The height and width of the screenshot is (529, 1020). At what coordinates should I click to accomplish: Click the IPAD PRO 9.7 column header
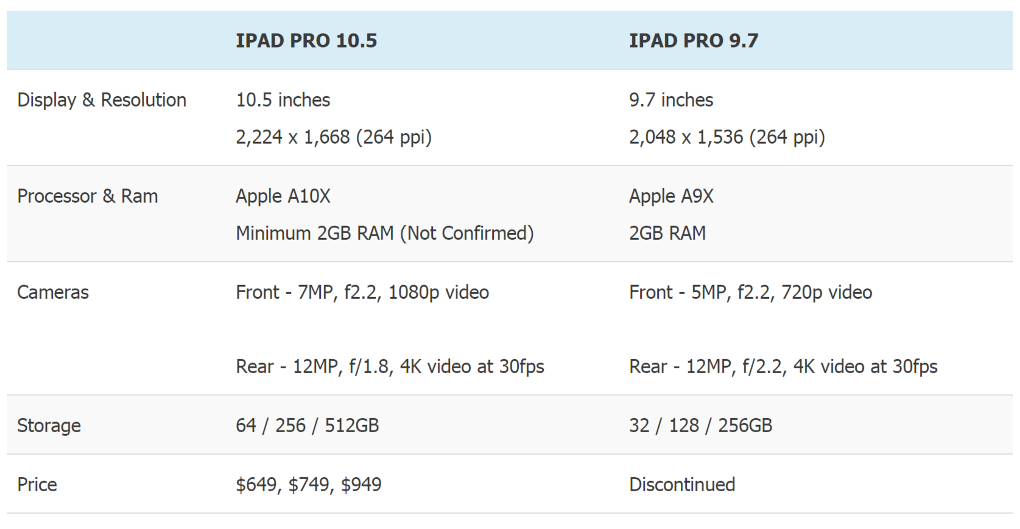click(694, 41)
